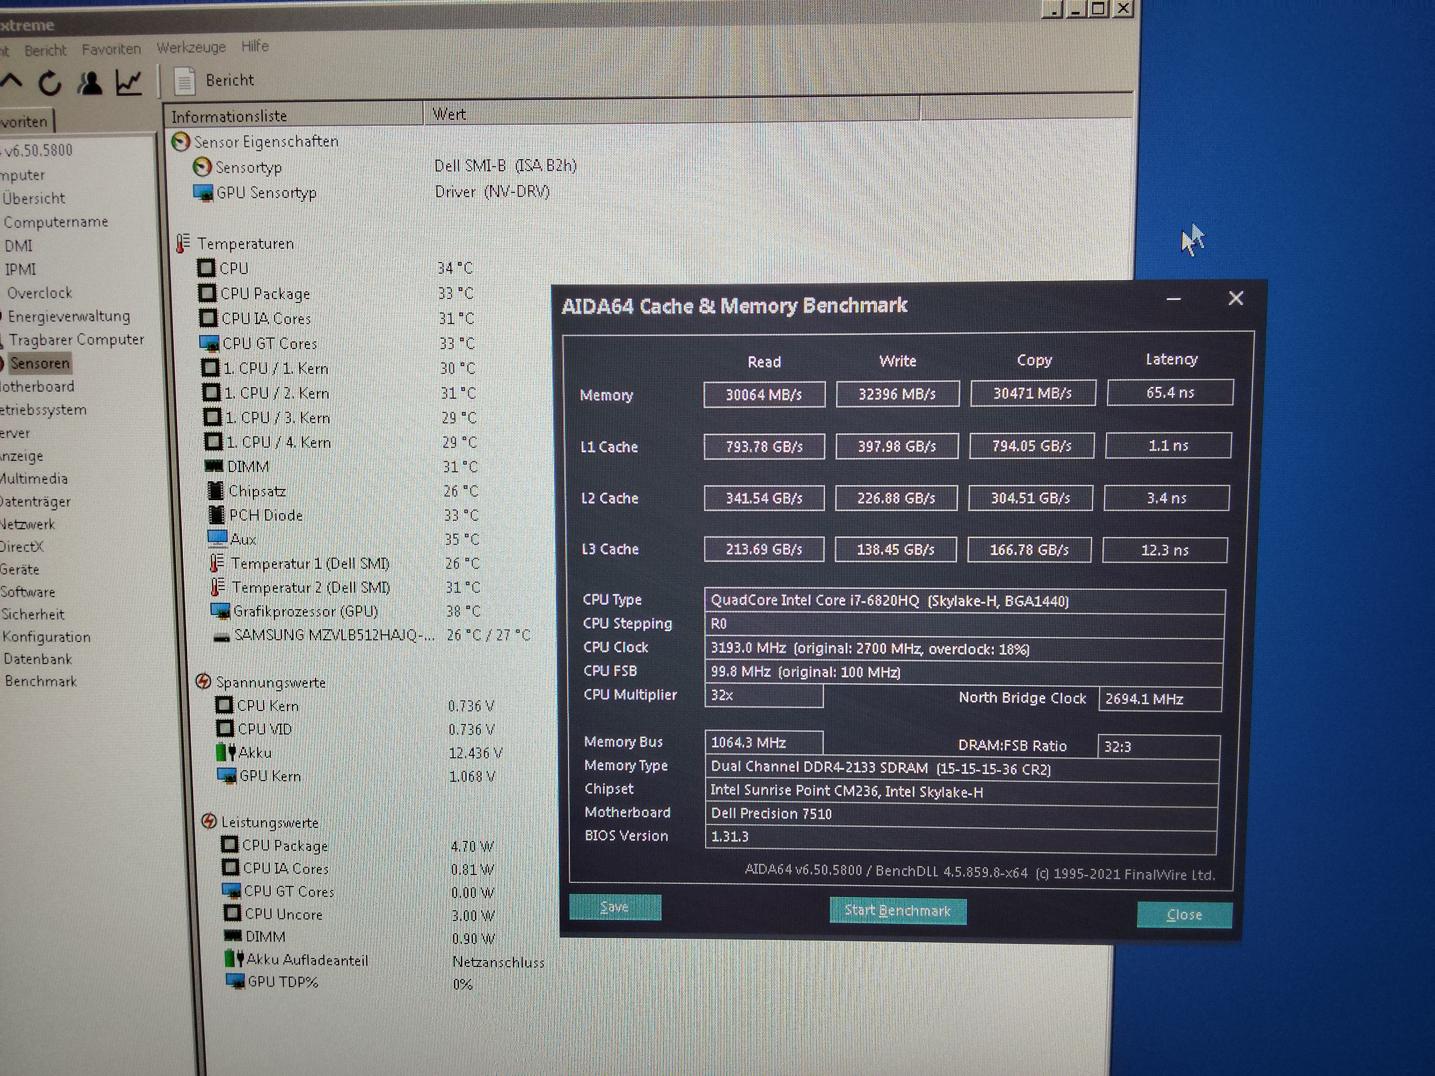Click the CPU GT Cores 33 °C icon

209,343
